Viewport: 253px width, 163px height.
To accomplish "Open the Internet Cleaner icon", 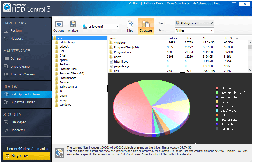I will [6, 74].
